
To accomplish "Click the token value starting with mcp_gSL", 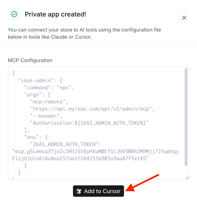I will click(x=96, y=151).
